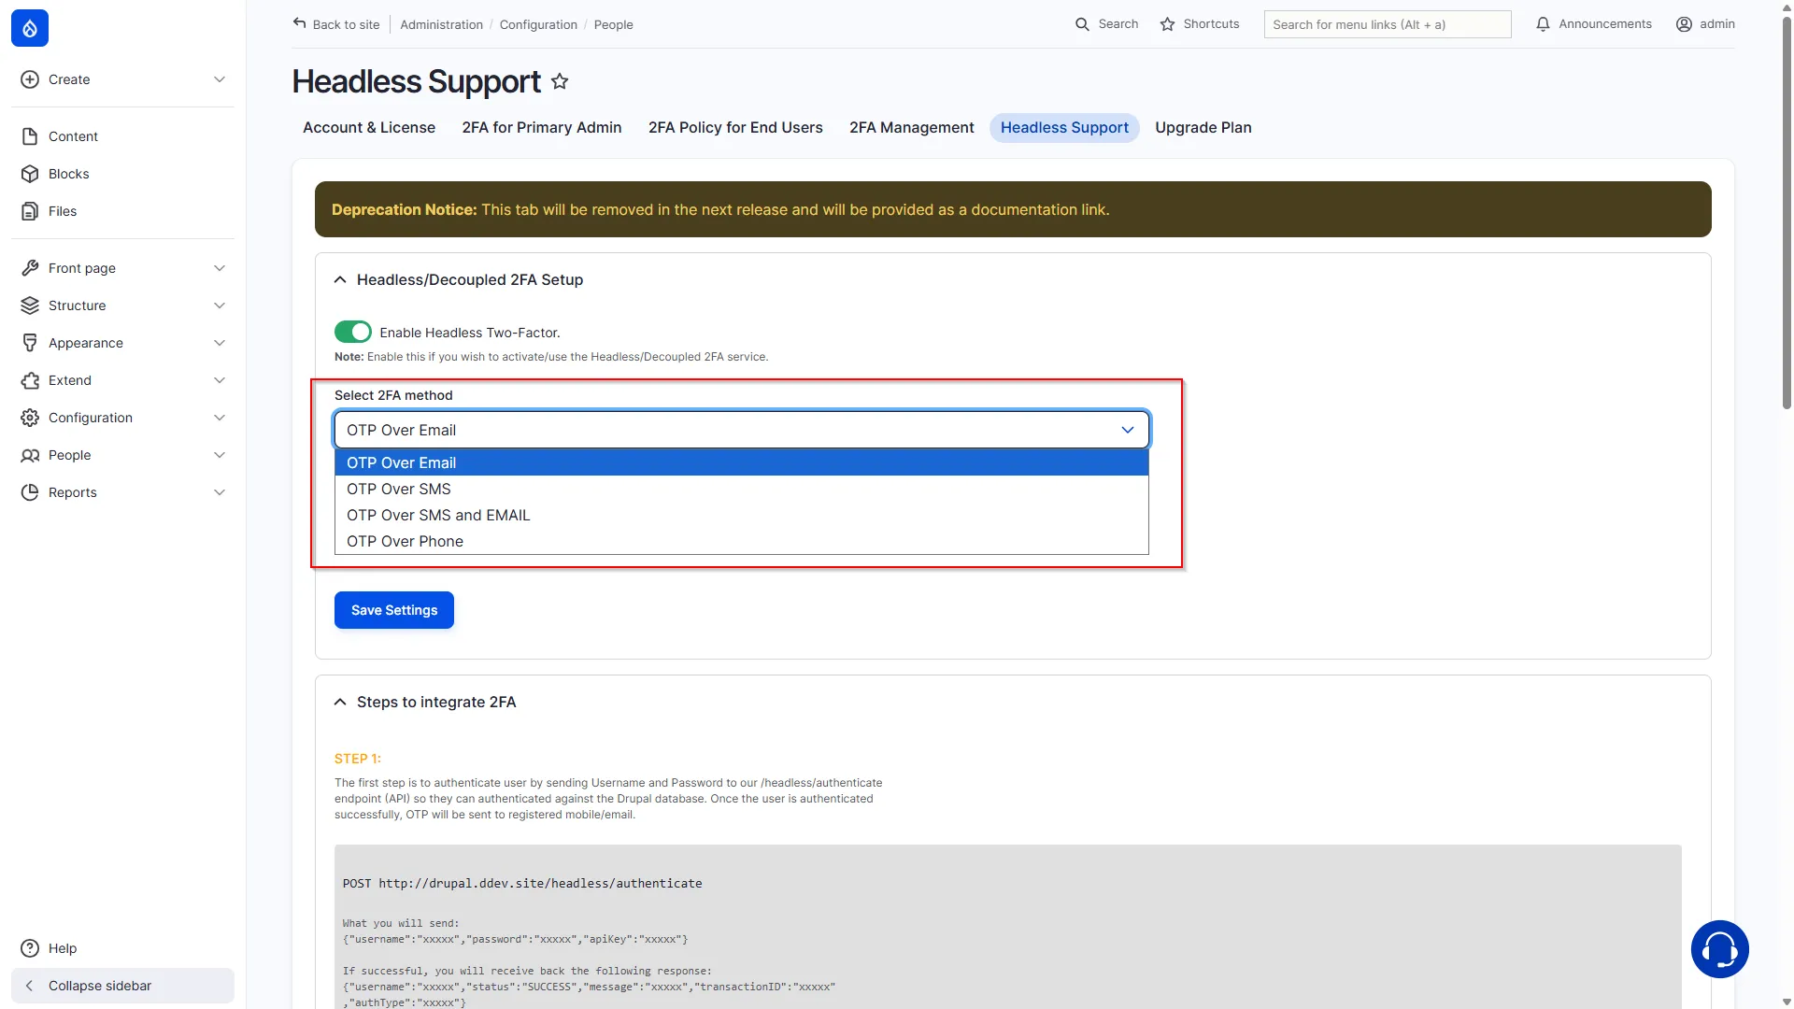The height and width of the screenshot is (1009, 1794).
Task: Collapse Headless/Decoupled 2FA Setup section
Action: click(x=340, y=279)
